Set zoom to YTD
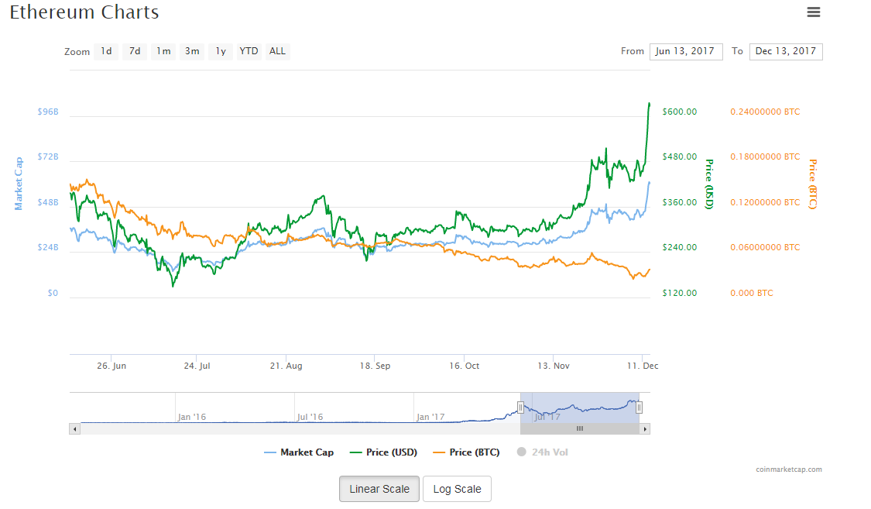This screenshot has height=509, width=871. click(249, 52)
